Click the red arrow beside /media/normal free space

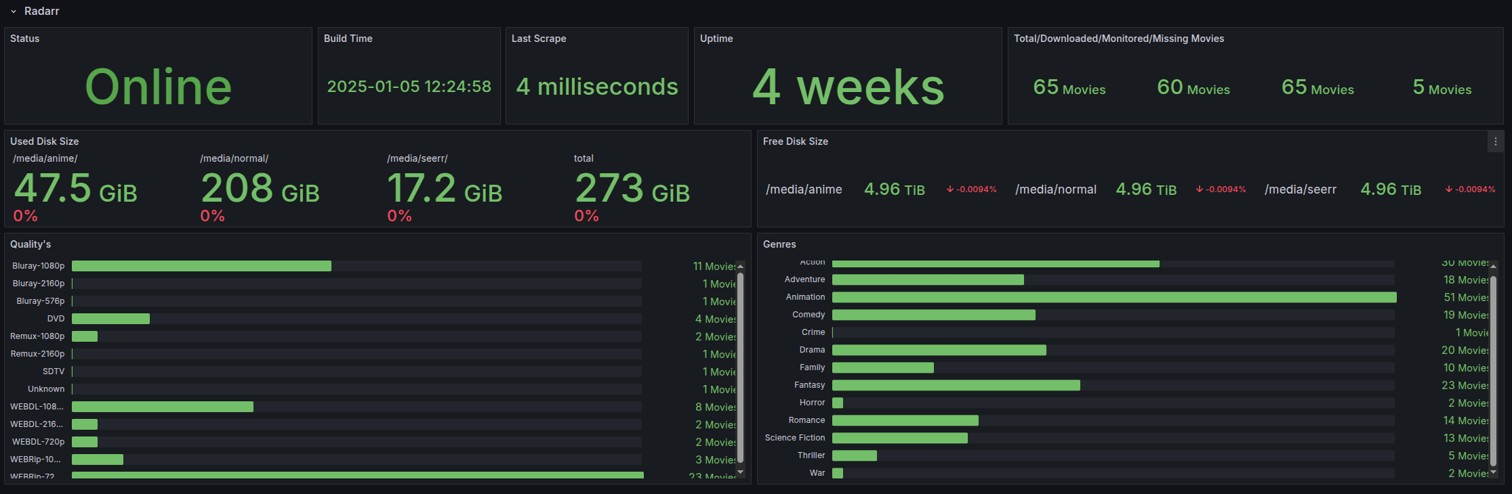(x=1200, y=189)
